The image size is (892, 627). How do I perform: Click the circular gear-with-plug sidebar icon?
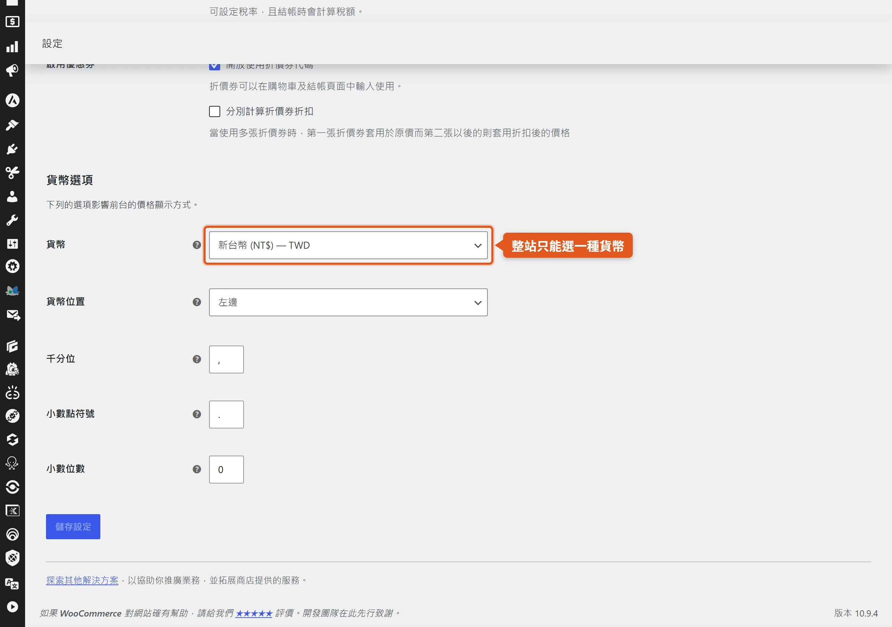point(13,266)
